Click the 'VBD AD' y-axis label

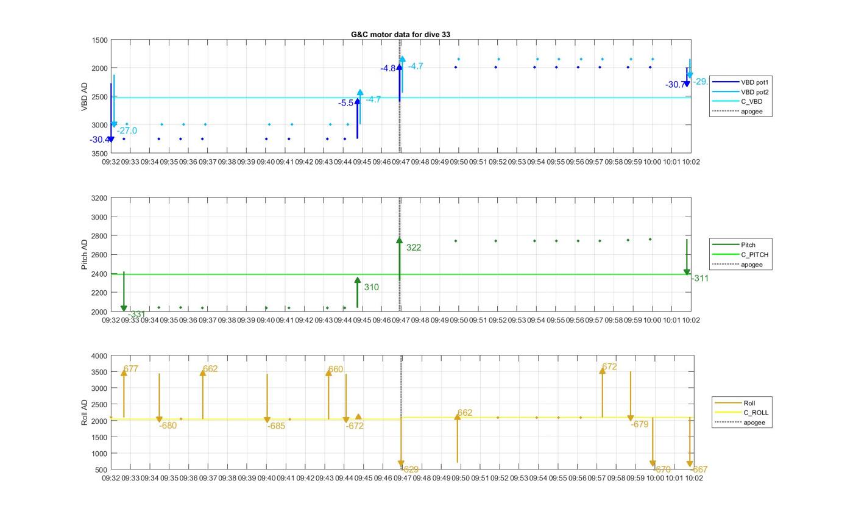click(85, 96)
